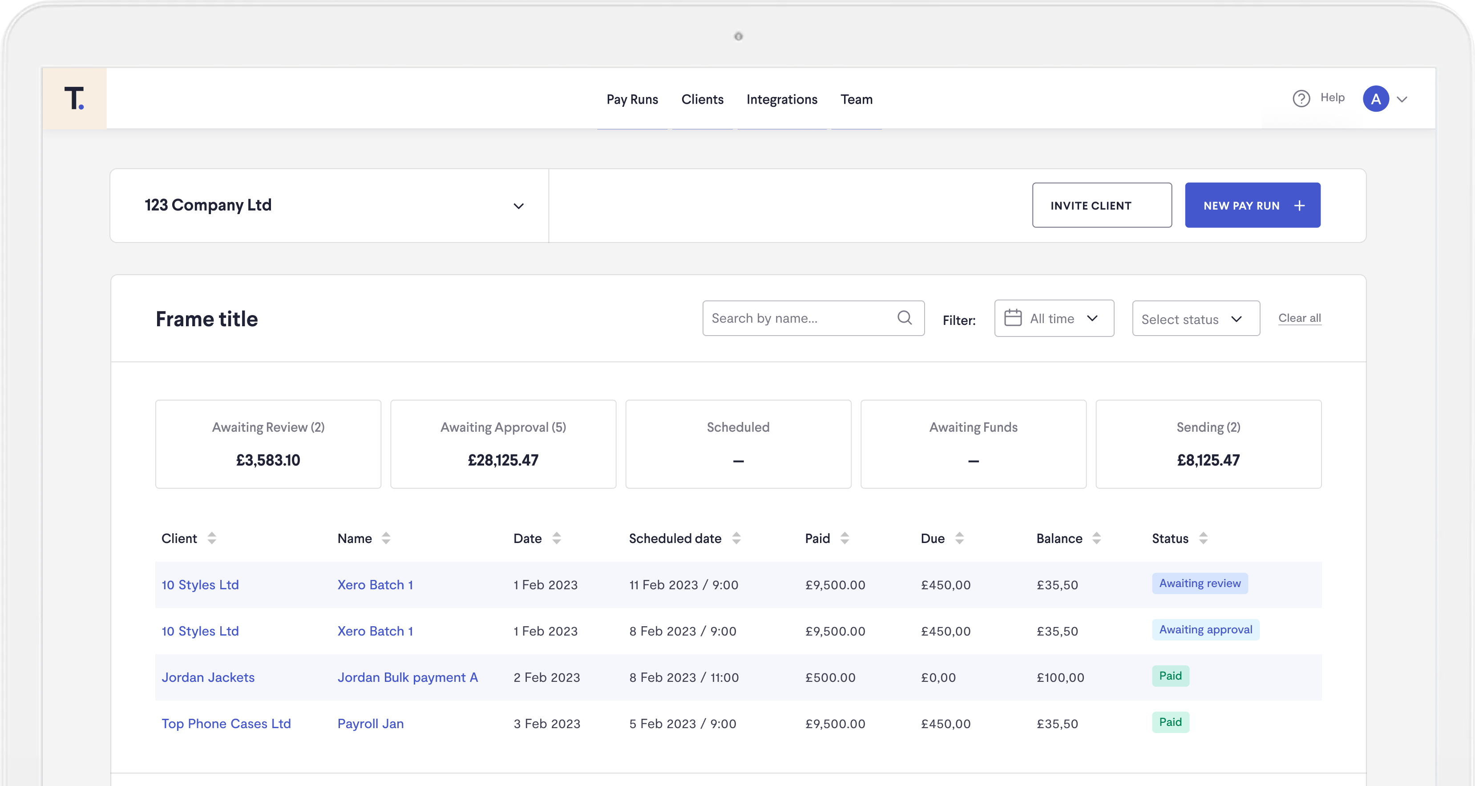Go to Pay Runs tab
This screenshot has height=786, width=1475.
coord(632,100)
